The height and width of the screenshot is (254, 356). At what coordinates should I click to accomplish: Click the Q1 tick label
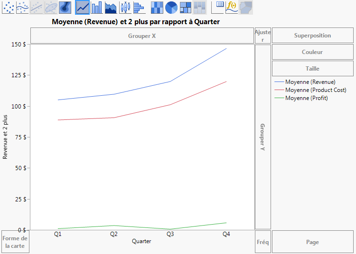[x=57, y=234]
